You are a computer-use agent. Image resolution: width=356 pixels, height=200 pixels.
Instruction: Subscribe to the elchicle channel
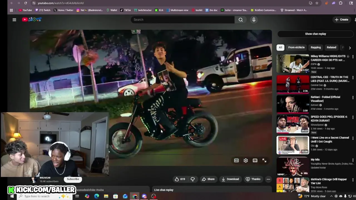[x=73, y=179]
